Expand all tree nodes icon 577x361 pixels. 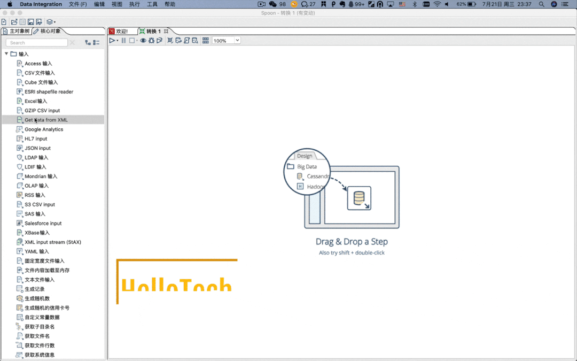88,43
